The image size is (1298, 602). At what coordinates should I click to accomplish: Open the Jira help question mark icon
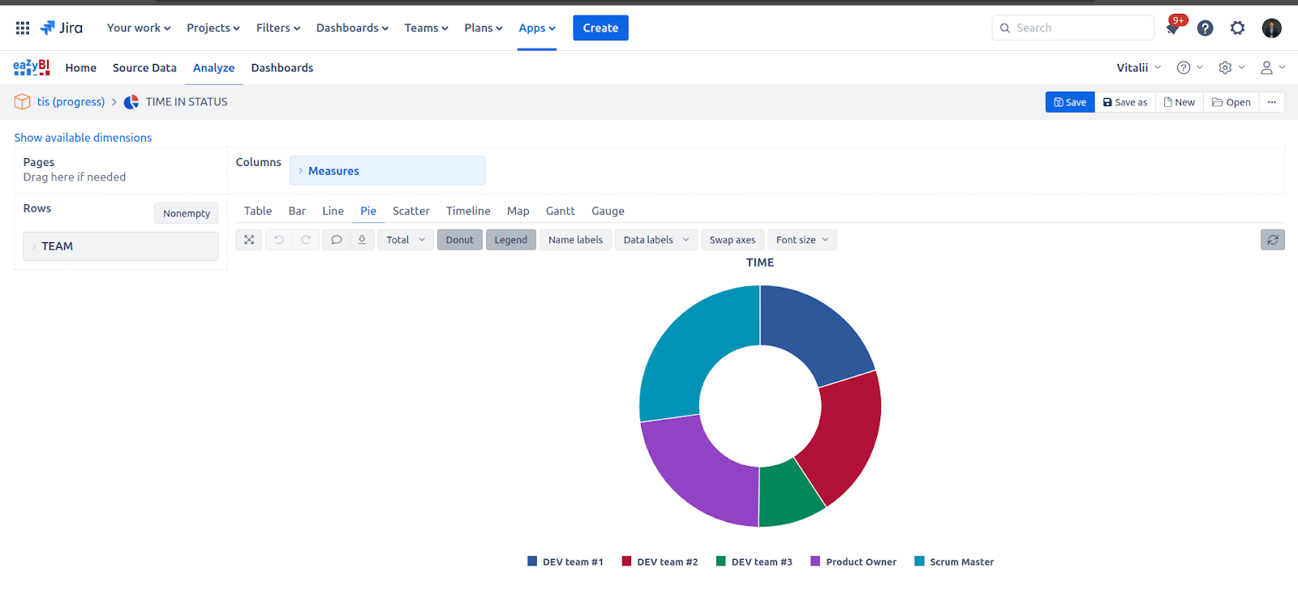(1206, 28)
